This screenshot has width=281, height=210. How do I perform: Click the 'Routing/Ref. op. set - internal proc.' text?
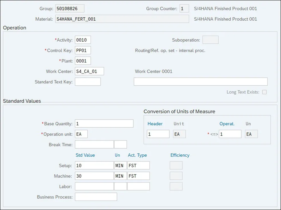(170, 50)
